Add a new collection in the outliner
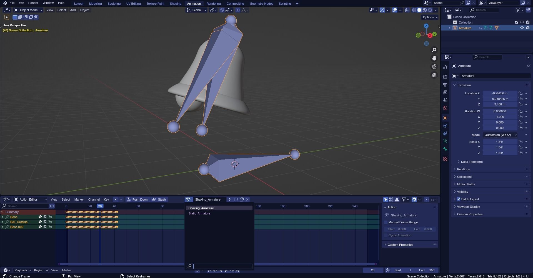533x278 pixels. coord(528,10)
